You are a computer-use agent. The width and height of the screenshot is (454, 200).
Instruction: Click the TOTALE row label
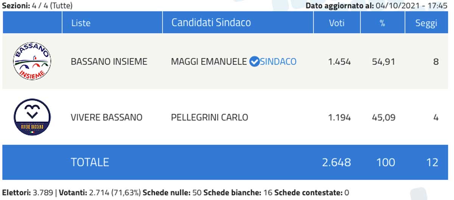pyautogui.click(x=90, y=162)
